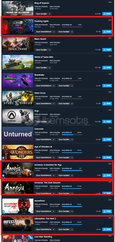Click İndir button for Steel Circus

click(107, 103)
